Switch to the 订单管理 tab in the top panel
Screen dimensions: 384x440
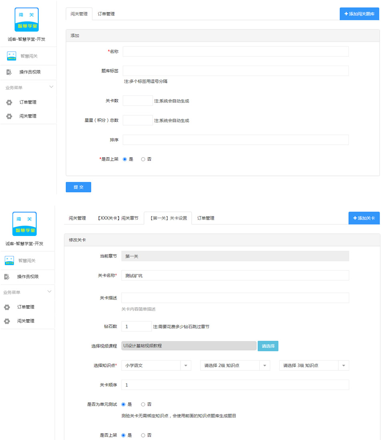106,14
